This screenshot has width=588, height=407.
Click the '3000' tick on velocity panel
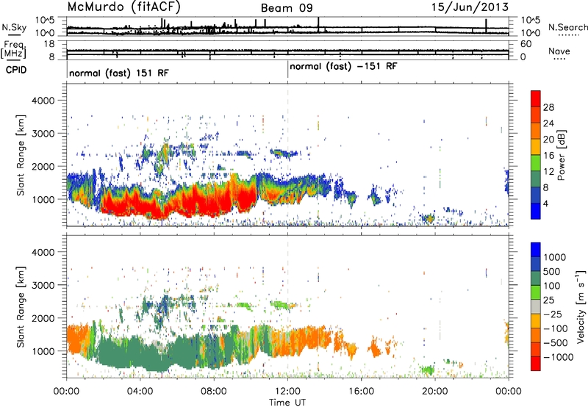[x=43, y=285]
